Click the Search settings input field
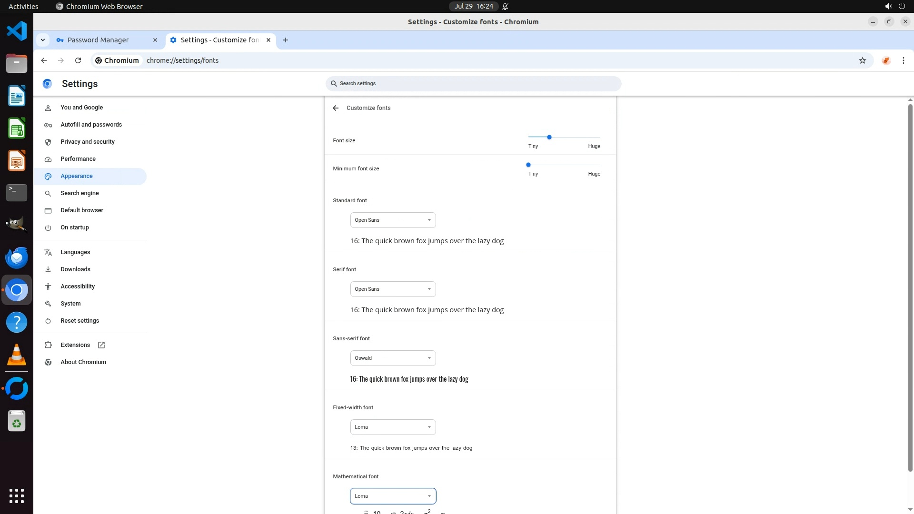Screen dimensions: 914x514 pos(474,83)
